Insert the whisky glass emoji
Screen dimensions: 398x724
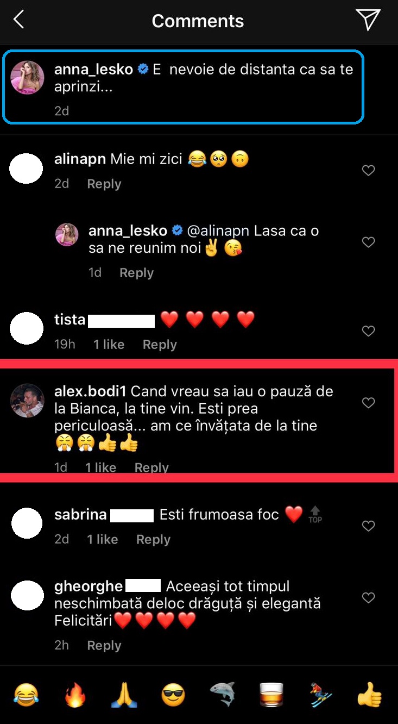271,695
